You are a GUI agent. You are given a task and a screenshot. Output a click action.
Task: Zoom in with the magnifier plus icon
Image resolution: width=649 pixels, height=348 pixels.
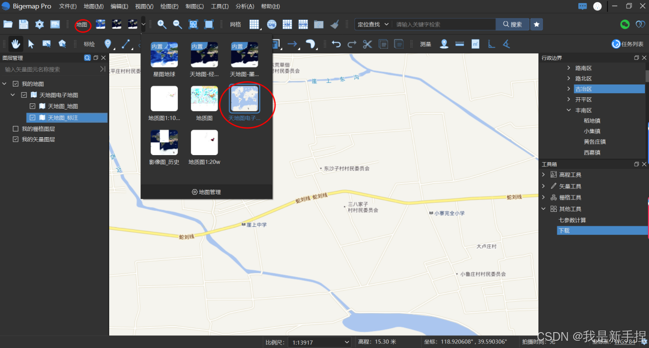[x=162, y=24]
